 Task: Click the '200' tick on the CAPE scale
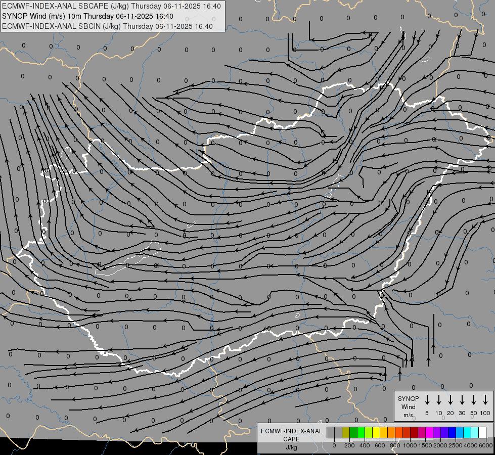349,445
